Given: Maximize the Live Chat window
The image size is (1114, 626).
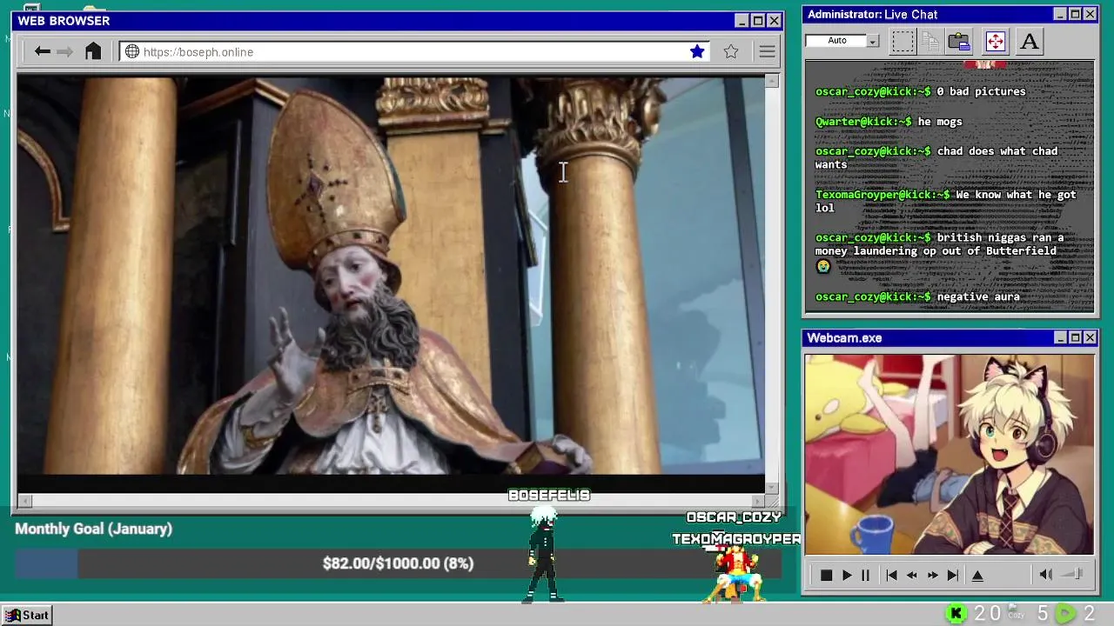Looking at the screenshot, I should [1075, 14].
